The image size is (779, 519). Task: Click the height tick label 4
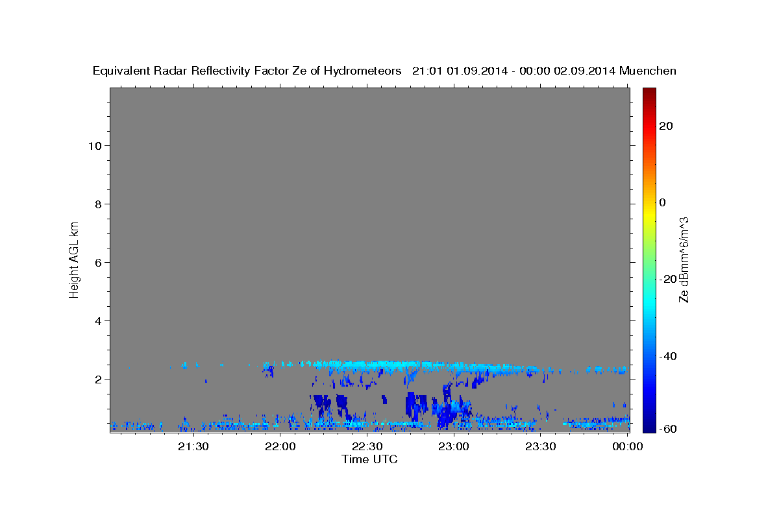coord(97,321)
